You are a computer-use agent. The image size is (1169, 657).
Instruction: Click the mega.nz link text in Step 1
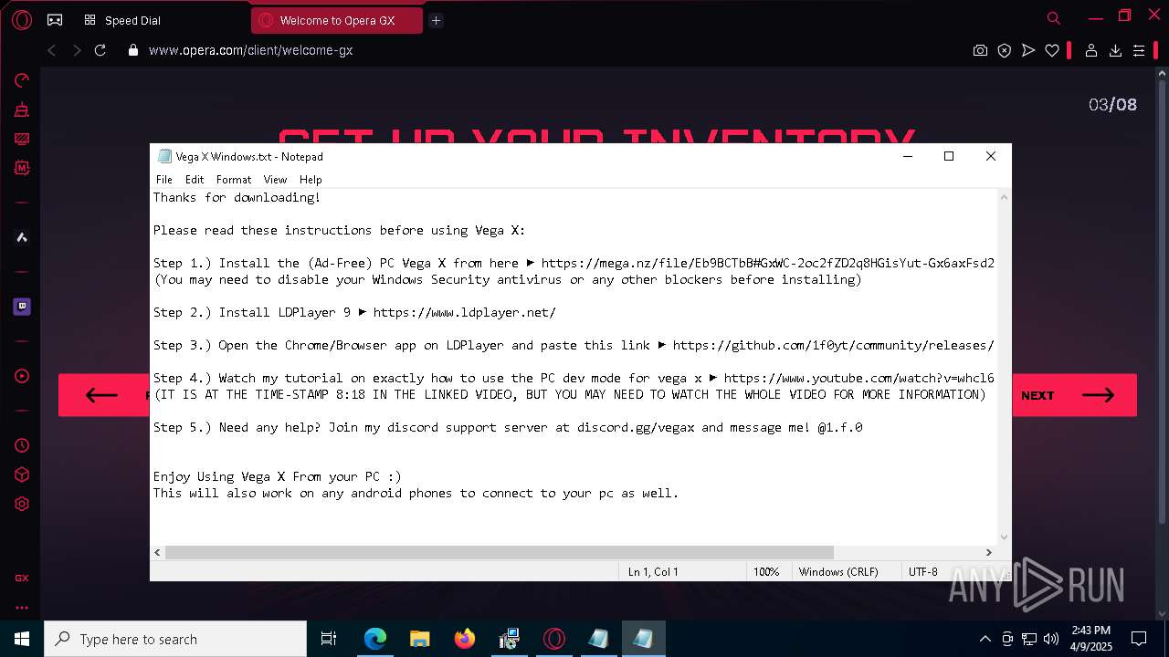pyautogui.click(x=767, y=263)
